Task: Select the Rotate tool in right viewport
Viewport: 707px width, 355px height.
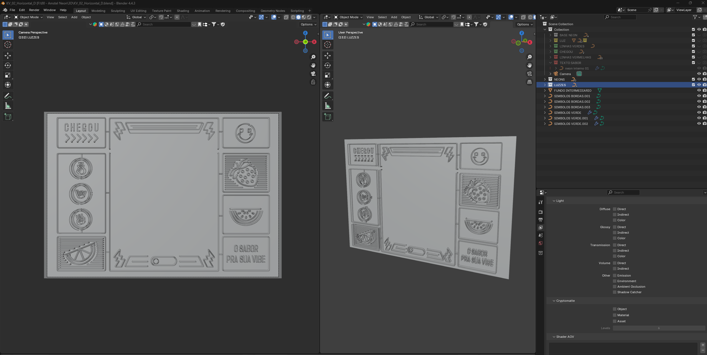Action: 328,65
